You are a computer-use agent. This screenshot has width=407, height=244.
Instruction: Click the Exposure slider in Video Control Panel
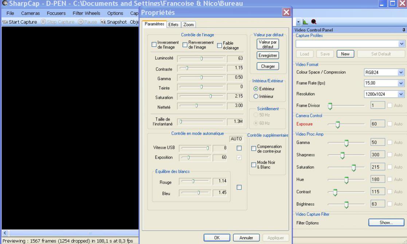pos(346,125)
